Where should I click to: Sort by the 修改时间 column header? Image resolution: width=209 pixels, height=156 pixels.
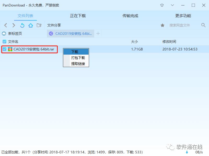(169, 42)
